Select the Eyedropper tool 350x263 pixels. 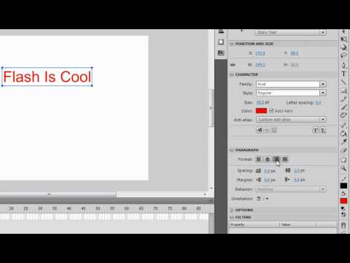[343, 142]
